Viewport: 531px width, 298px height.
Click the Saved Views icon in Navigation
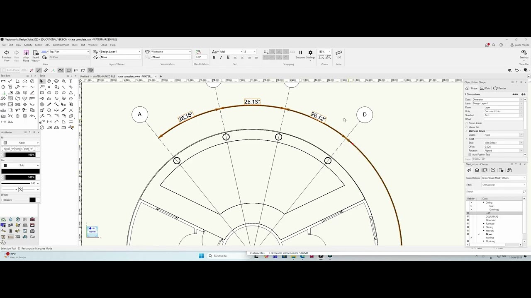(x=501, y=170)
